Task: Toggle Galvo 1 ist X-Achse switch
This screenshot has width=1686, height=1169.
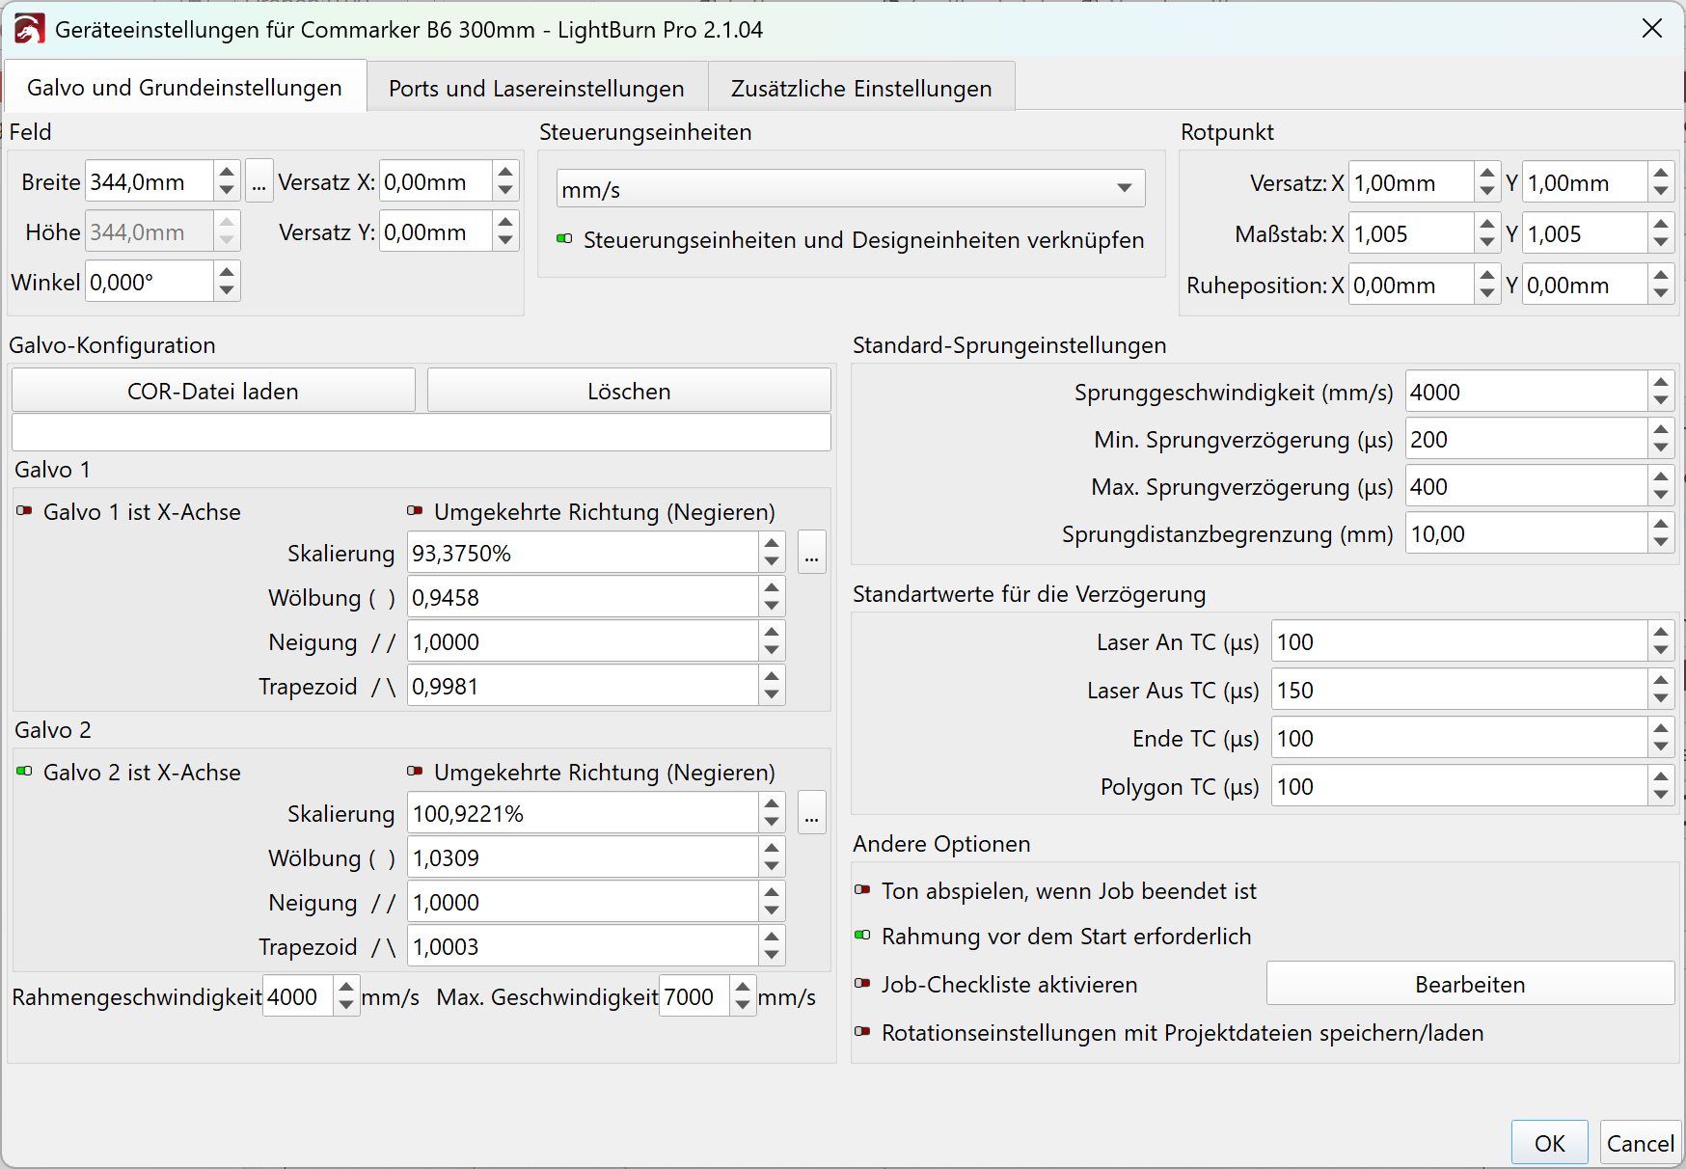Action: tap(25, 511)
